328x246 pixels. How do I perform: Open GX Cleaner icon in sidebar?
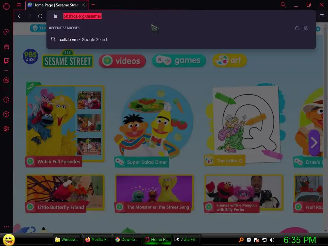6,46
